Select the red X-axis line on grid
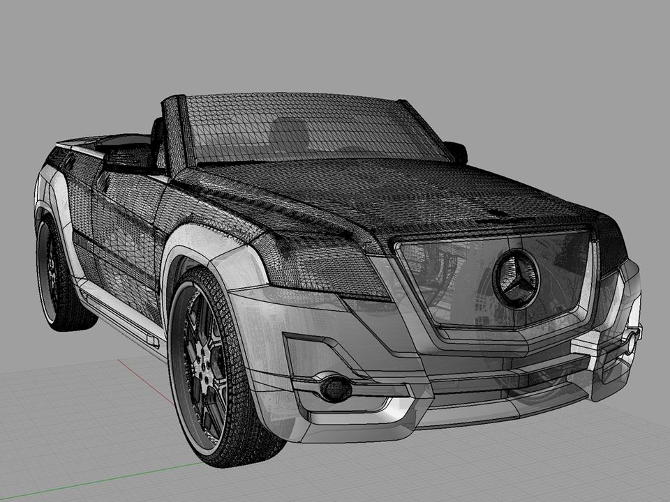Screen dimensions: 670x502 point(145,381)
